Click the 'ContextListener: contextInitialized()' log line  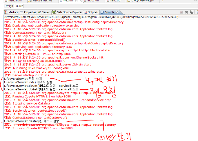[35, 33]
